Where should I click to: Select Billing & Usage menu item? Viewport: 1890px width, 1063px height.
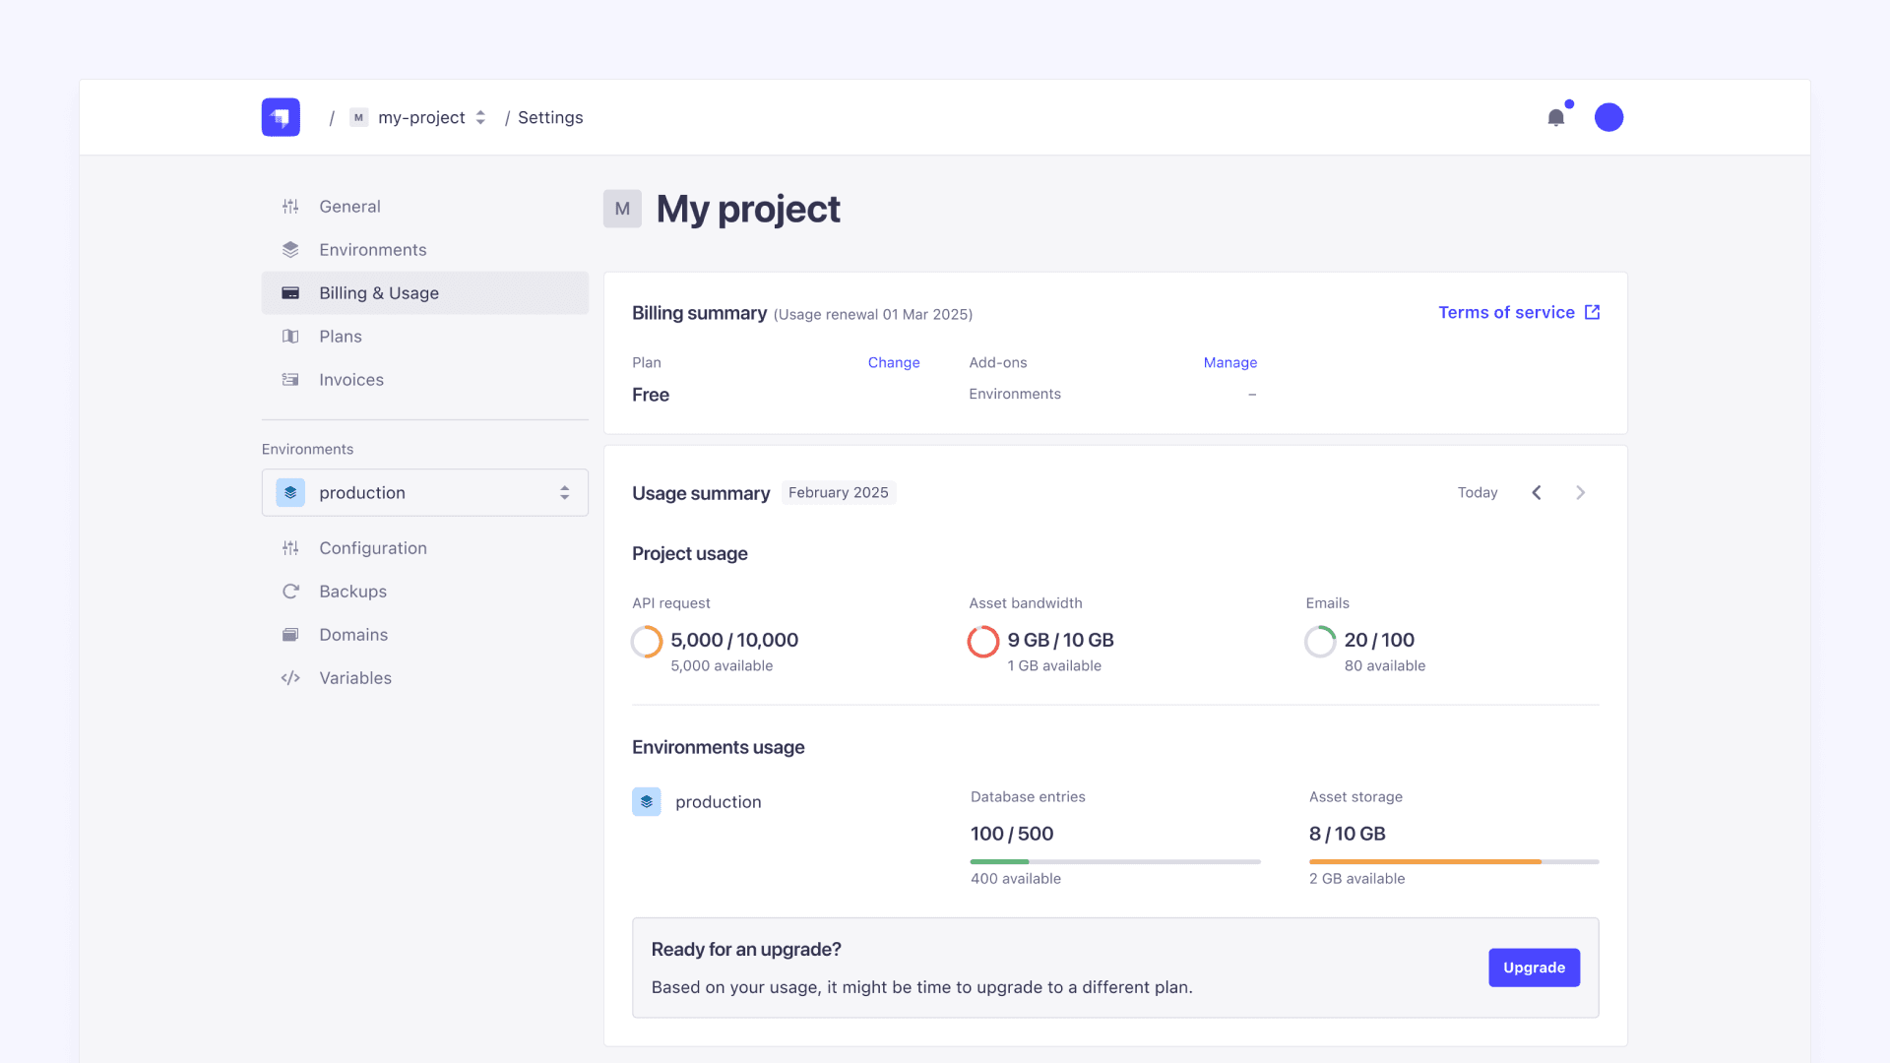pos(425,293)
